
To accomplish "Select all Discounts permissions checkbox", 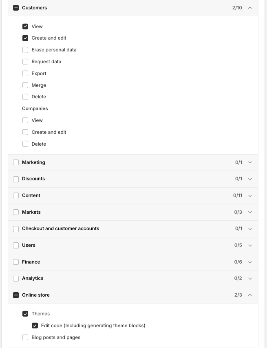I will pyautogui.click(x=16, y=179).
